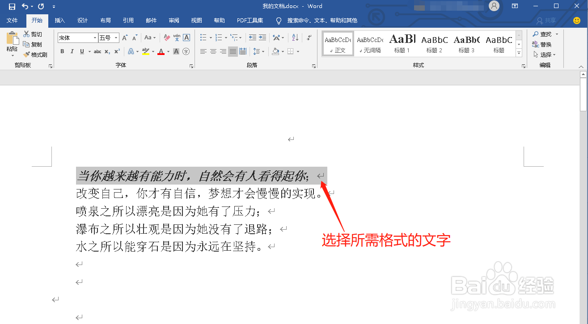Expand the line spacing options dropdown
Screen dimensions: 588x324
pyautogui.click(x=262, y=51)
